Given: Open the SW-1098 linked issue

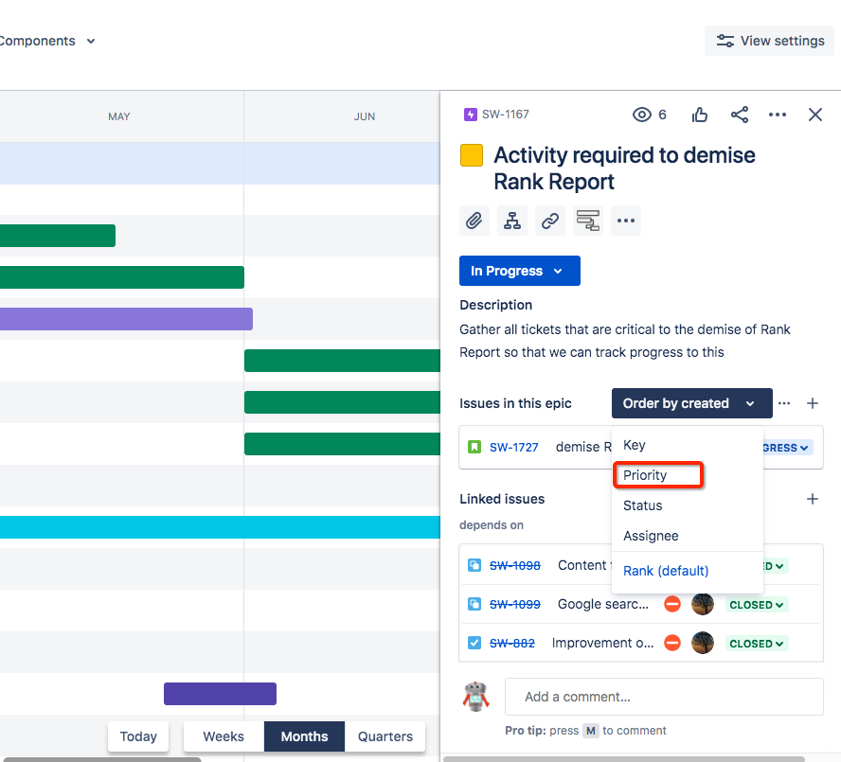Looking at the screenshot, I should pos(515,566).
